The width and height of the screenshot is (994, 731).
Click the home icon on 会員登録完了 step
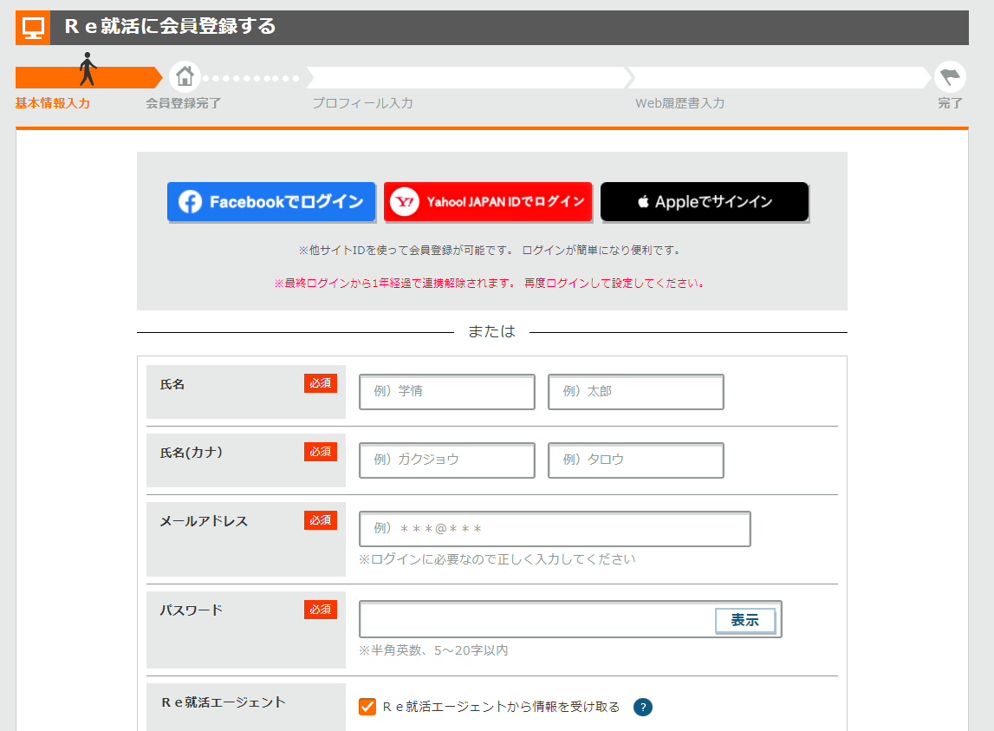click(185, 76)
